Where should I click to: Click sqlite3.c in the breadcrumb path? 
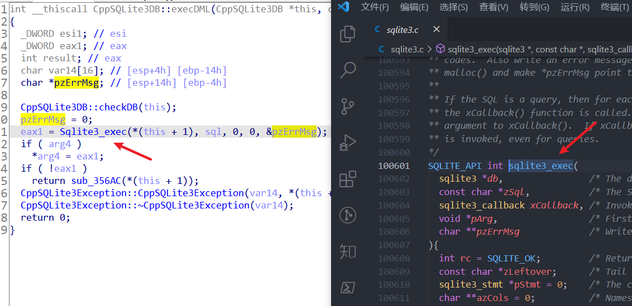[407, 50]
